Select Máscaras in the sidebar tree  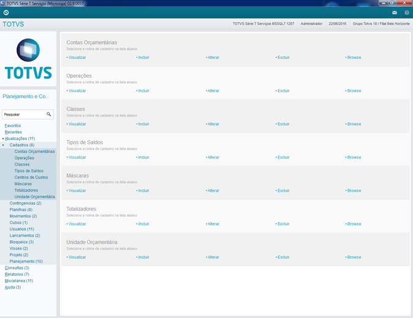(x=23, y=184)
